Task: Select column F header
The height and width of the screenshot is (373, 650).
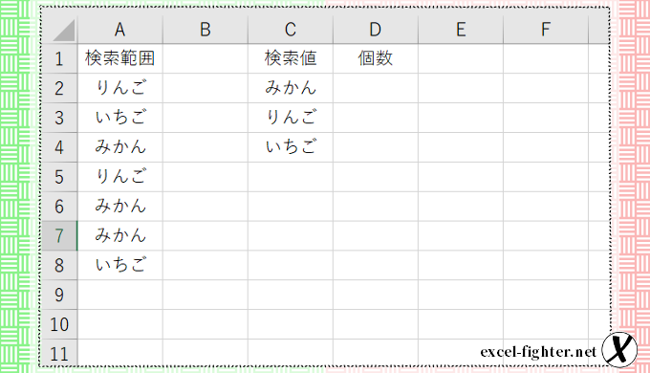Action: pos(546,30)
